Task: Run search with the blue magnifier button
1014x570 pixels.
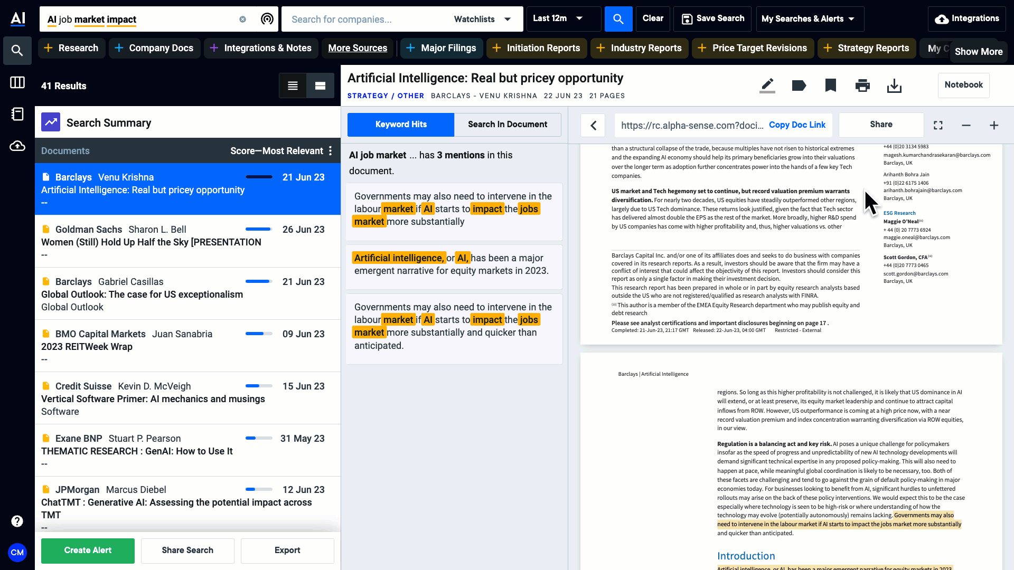Action: 618,19
